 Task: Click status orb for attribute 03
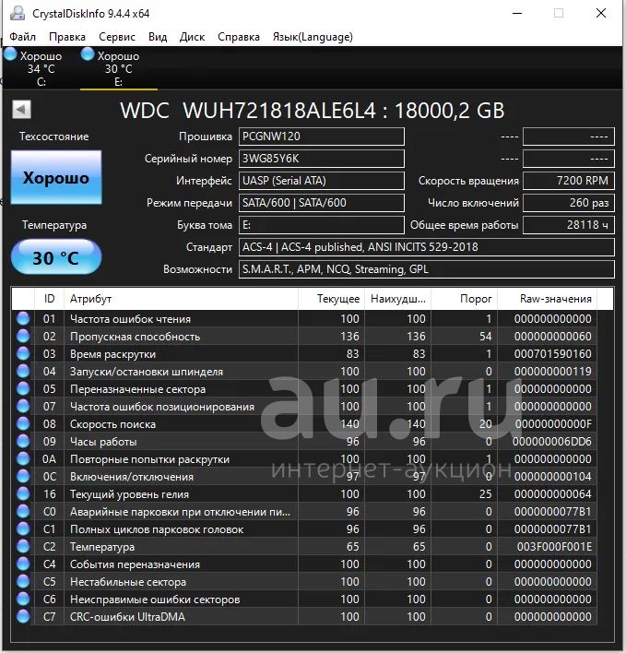click(x=23, y=353)
